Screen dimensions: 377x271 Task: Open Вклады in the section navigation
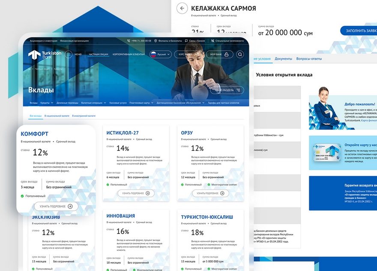pyautogui.click(x=34, y=103)
